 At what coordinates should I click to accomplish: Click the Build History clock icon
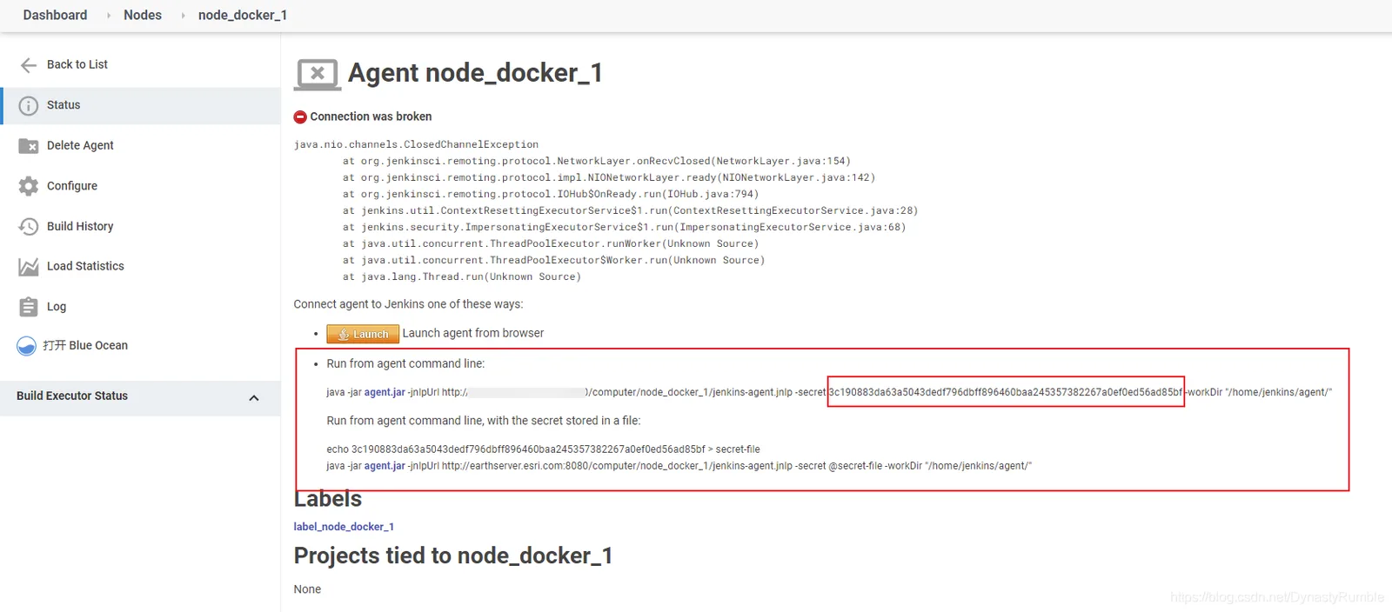coord(29,226)
